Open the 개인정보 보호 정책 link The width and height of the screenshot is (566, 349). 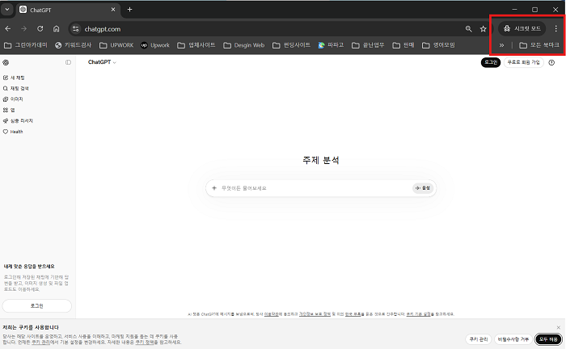click(x=315, y=314)
